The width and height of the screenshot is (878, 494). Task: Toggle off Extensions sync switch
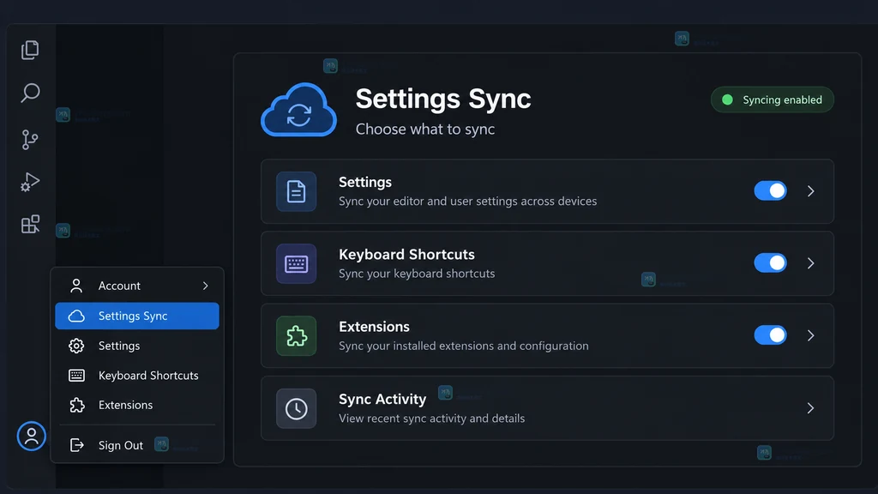tap(771, 335)
